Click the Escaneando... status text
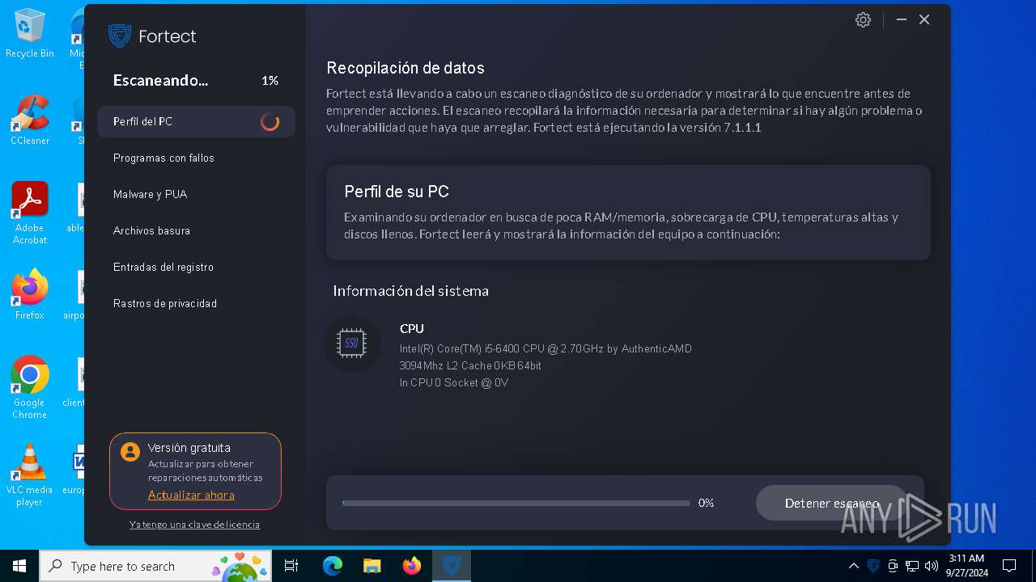Screen dimensions: 1036x582 160,80
